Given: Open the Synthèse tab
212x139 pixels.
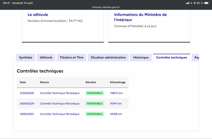Looking at the screenshot, I should [x=26, y=57].
